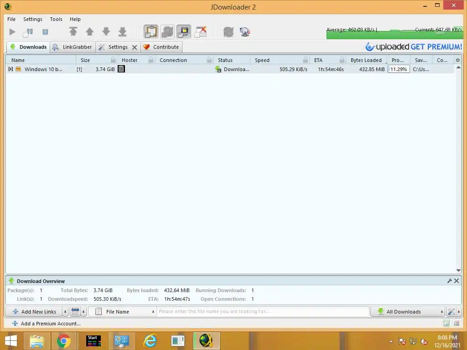Open the All Downloads filter dropdown

(x=408, y=312)
